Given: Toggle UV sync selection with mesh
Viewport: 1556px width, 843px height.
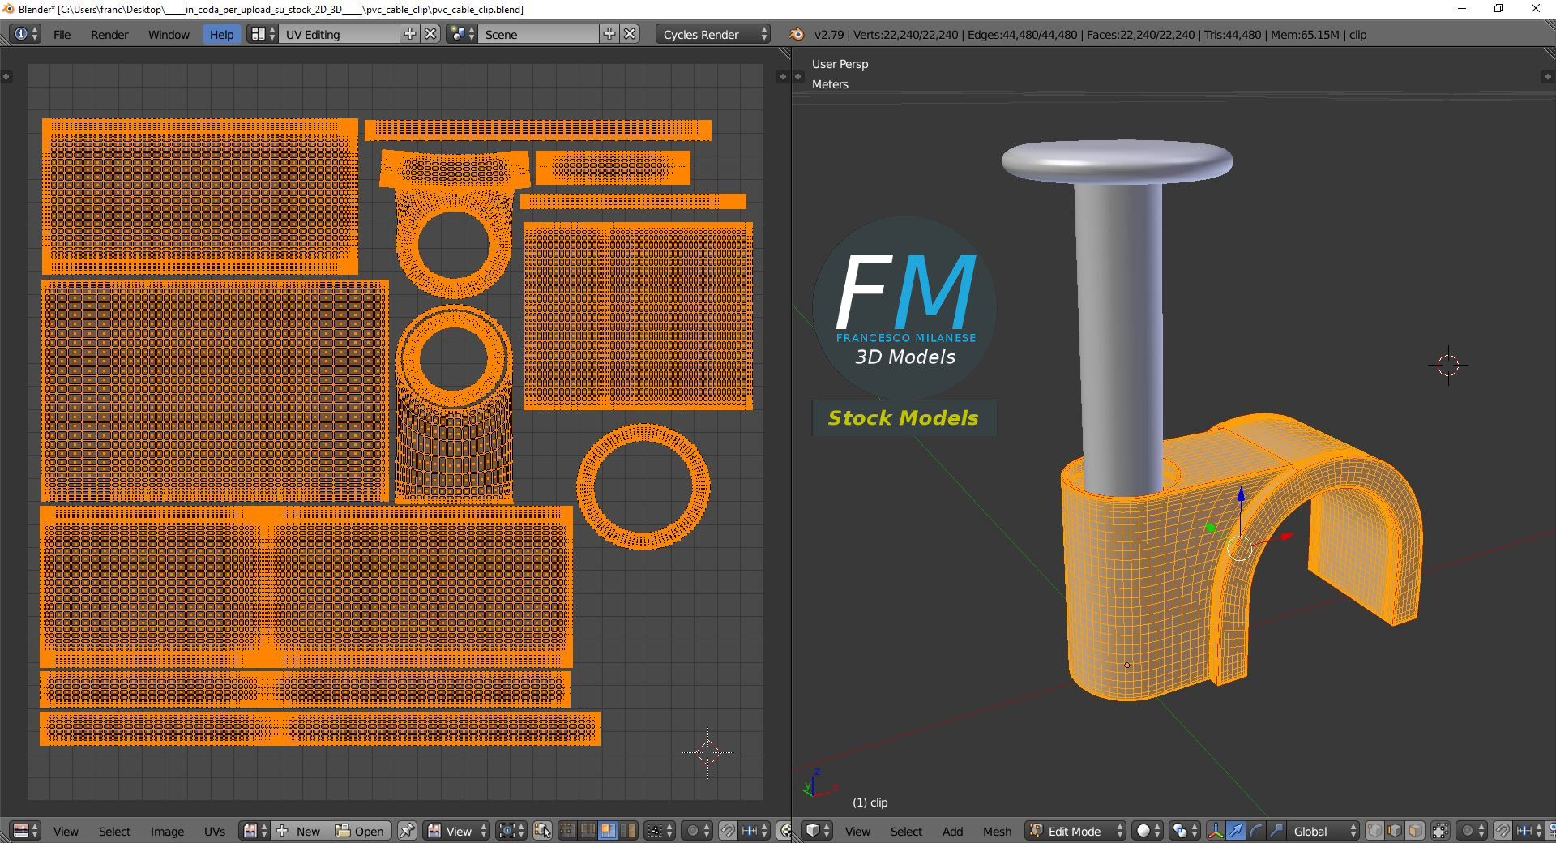Looking at the screenshot, I should click(542, 831).
